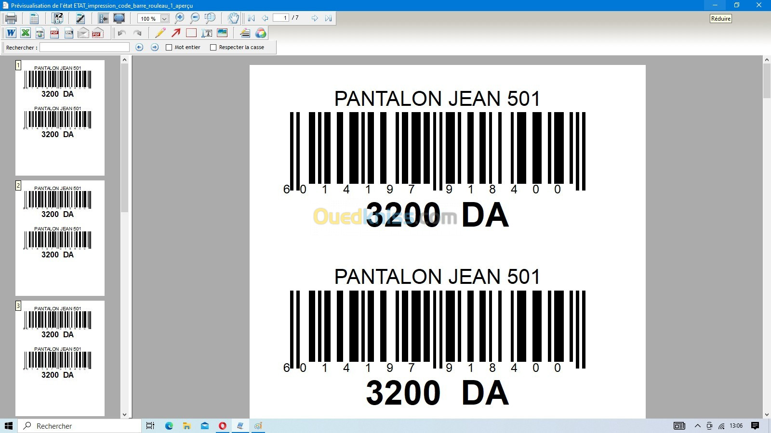Open the Windows Start menu

9,426
